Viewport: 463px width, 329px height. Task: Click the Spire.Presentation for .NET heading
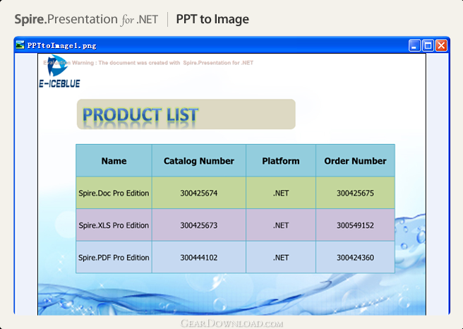tap(86, 20)
